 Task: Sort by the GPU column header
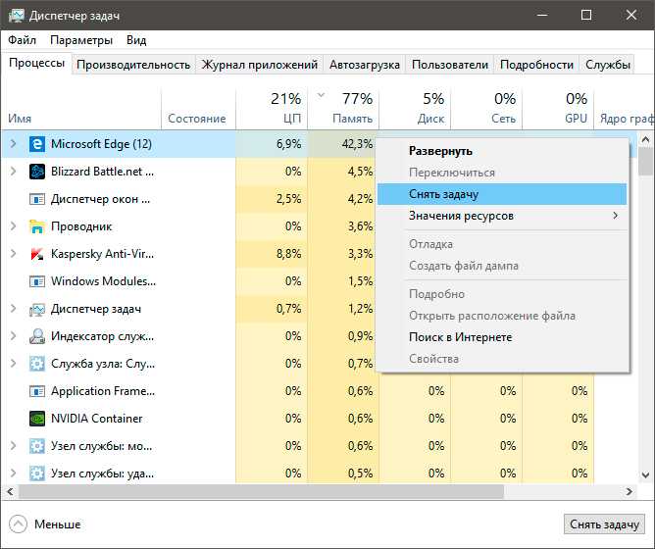pyautogui.click(x=558, y=109)
